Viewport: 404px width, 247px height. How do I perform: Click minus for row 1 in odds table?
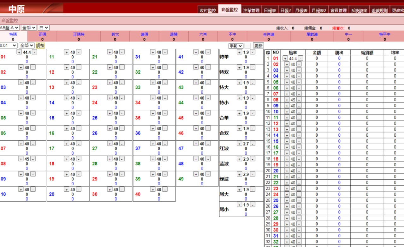(301, 58)
